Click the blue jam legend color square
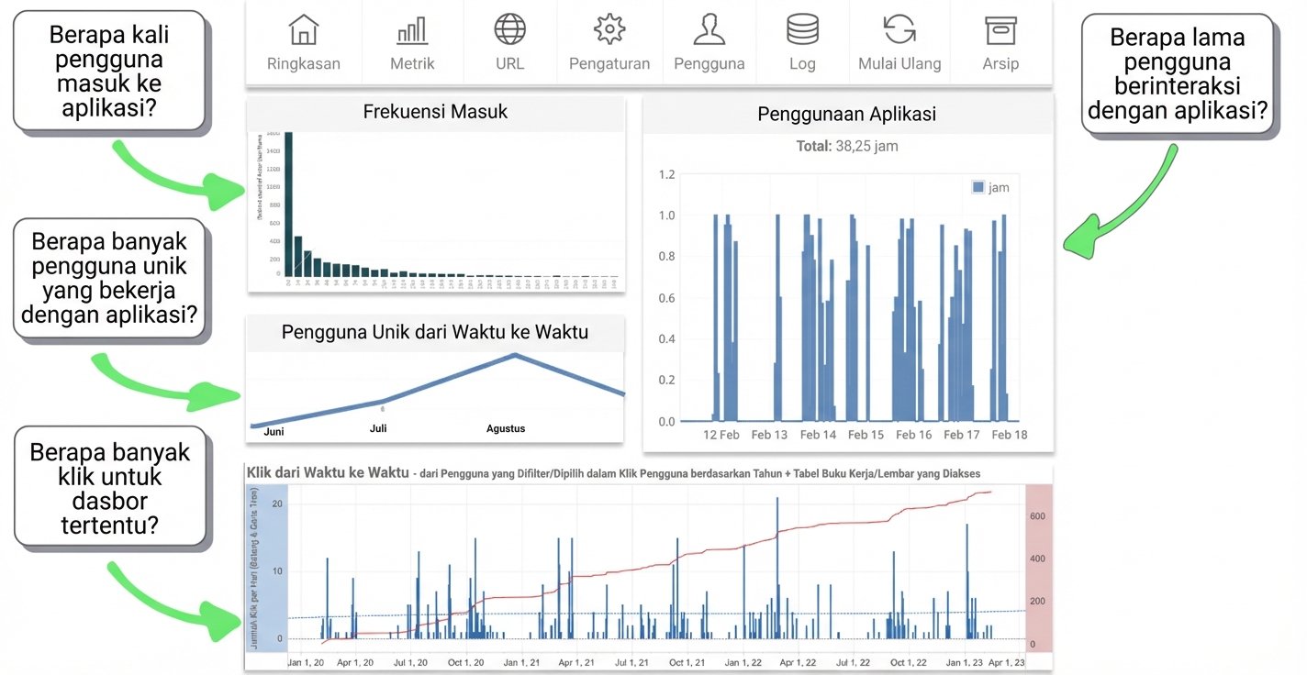The image size is (1307, 675). 978,187
